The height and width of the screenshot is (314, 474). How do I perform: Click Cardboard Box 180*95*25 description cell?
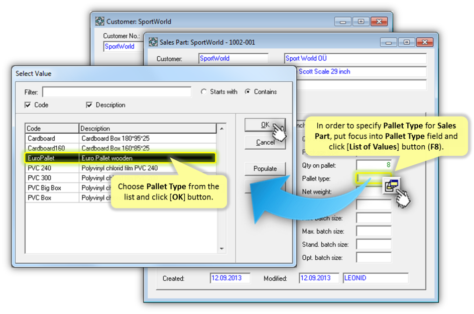(148, 138)
